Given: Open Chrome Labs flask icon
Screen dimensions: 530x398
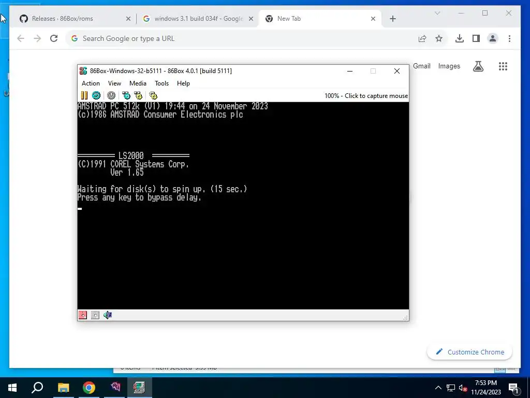Looking at the screenshot, I should (478, 66).
